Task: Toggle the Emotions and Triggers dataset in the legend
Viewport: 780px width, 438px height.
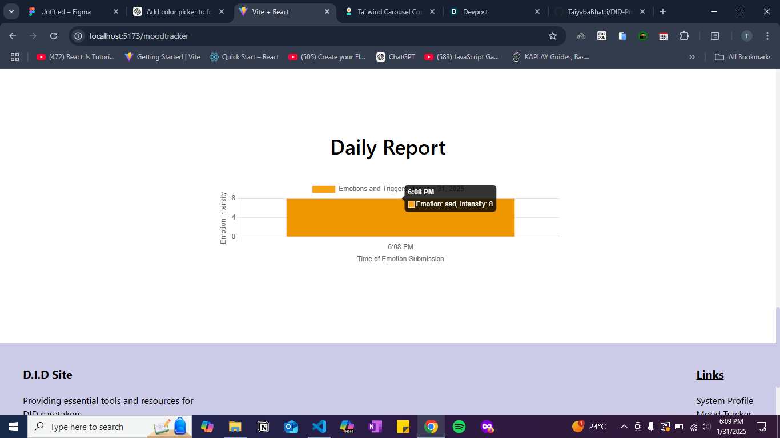Action: coord(348,189)
